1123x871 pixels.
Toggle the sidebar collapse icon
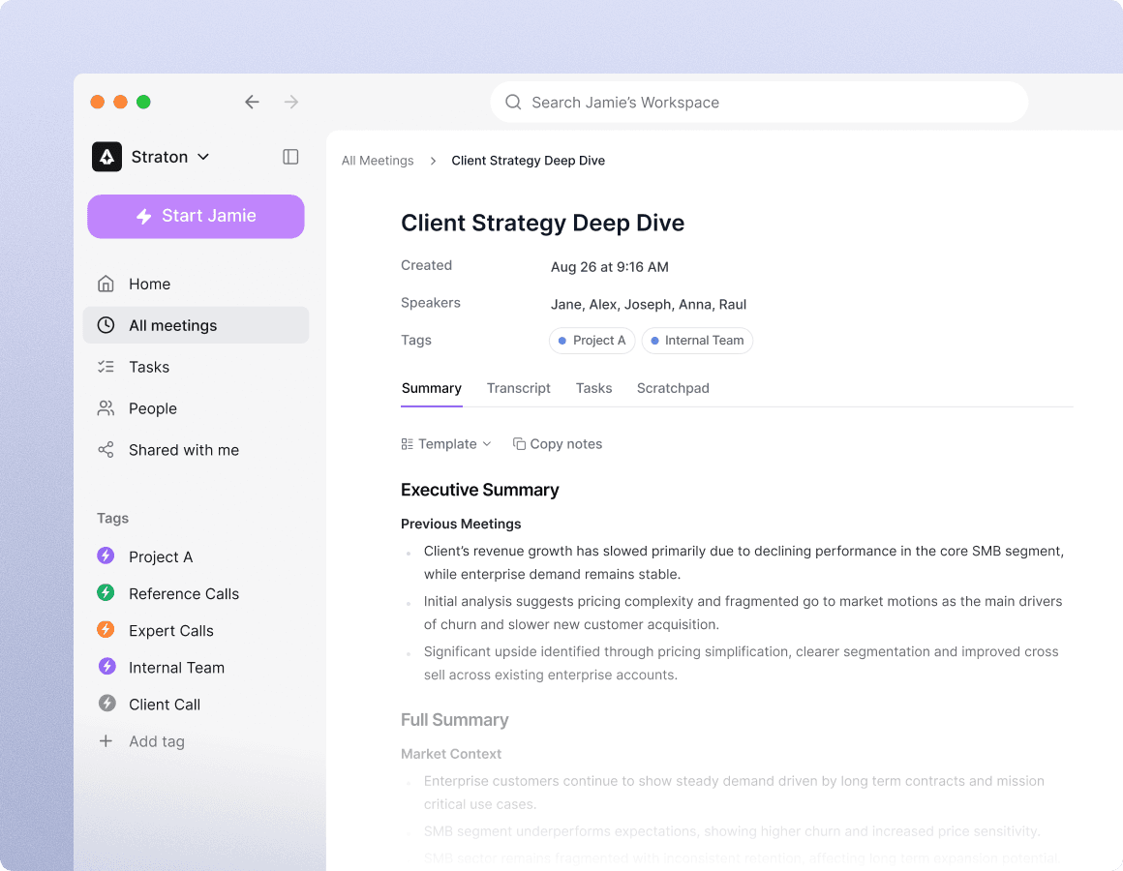[x=290, y=157]
